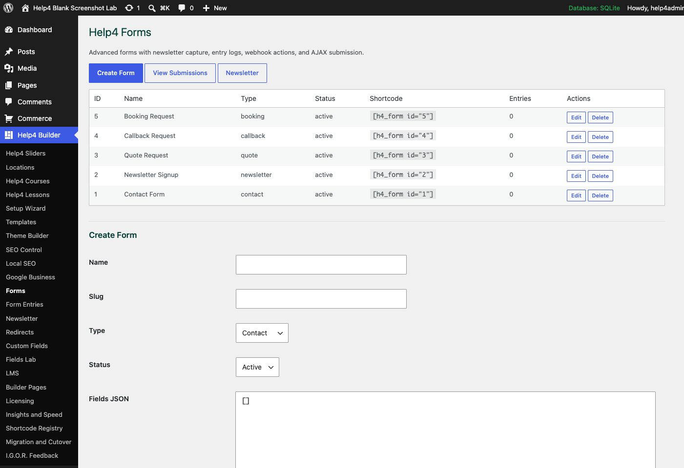
Task: Open Newsletter in the sidebar submenu
Action: [22, 318]
